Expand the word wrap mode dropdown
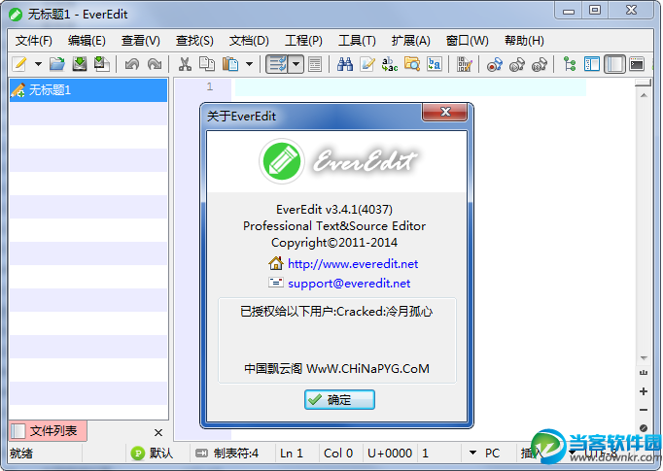Screen dimensions: 663x471 click(297, 64)
